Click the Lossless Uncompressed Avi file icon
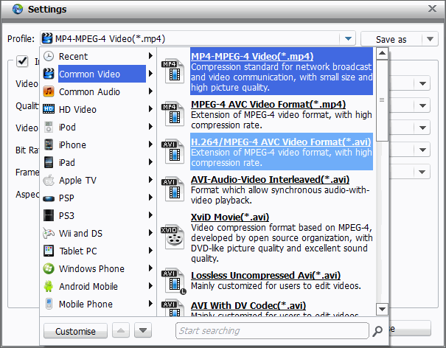This screenshot has width=446, height=348. coord(173,281)
